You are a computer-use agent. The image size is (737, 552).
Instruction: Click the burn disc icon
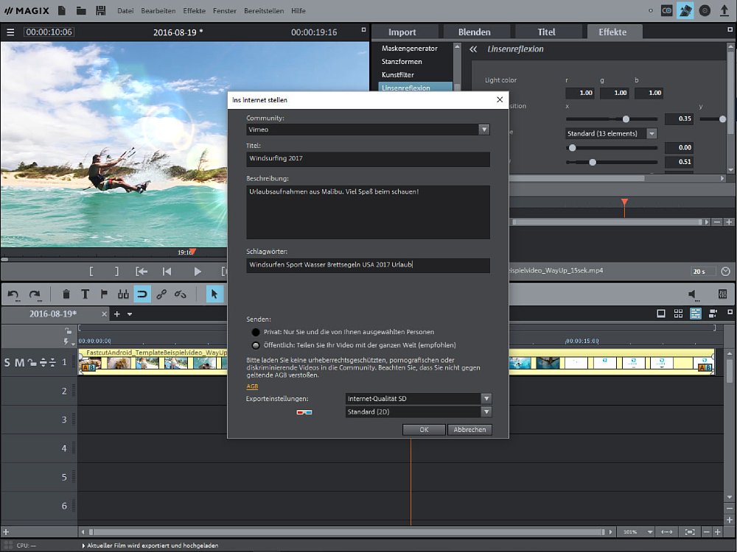pos(705,10)
